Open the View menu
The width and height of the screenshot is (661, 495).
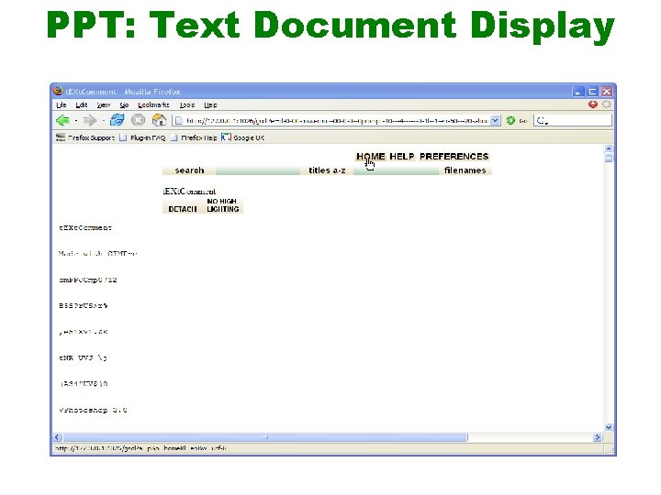(103, 104)
